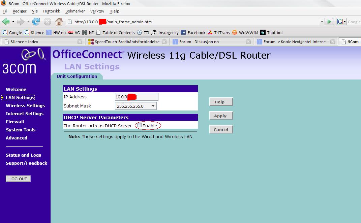
Task: Close the Forum - Diskusjon.no tab
Action: pyautogui.click(x=248, y=42)
